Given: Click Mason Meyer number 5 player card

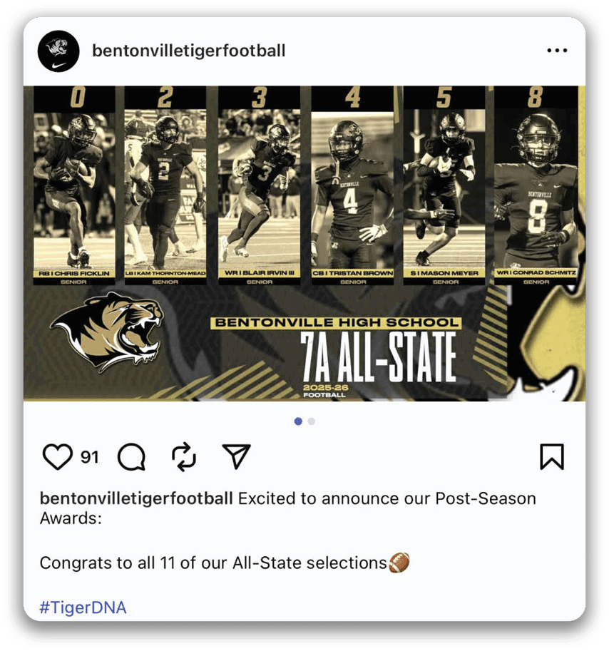Looking at the screenshot, I should pos(444,185).
